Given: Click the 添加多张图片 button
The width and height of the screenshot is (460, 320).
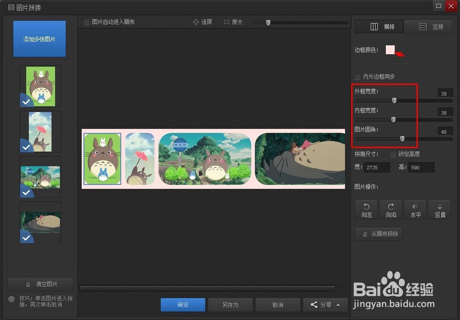Looking at the screenshot, I should 39,39.
